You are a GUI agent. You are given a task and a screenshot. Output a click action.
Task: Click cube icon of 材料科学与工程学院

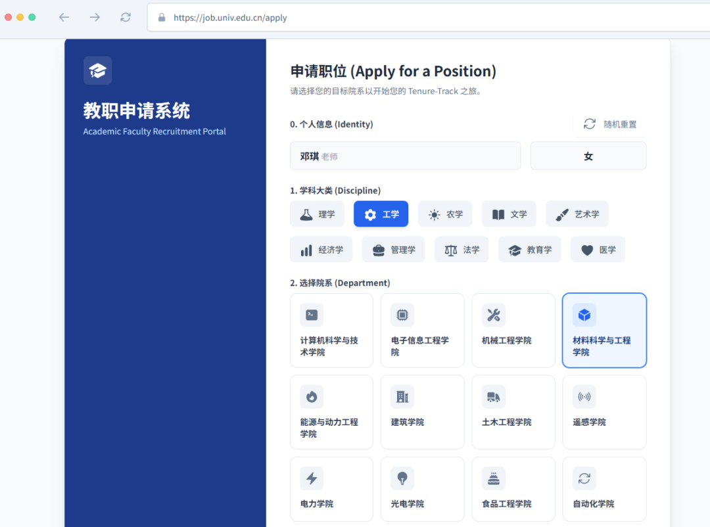584,315
